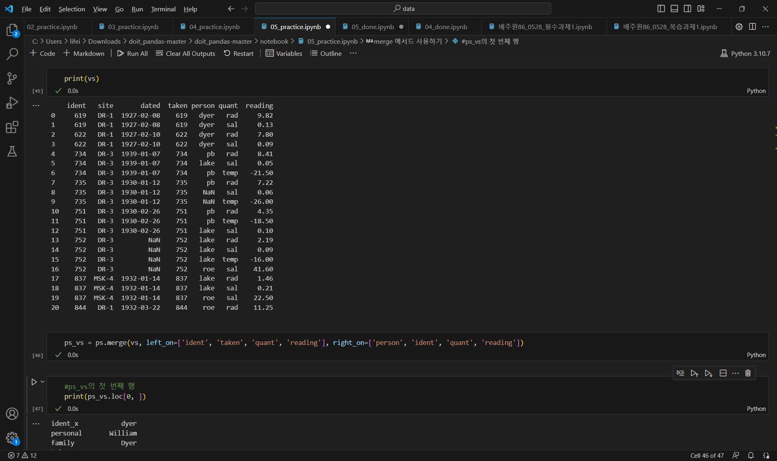
Task: Open the Extensions view
Action: (x=12, y=127)
